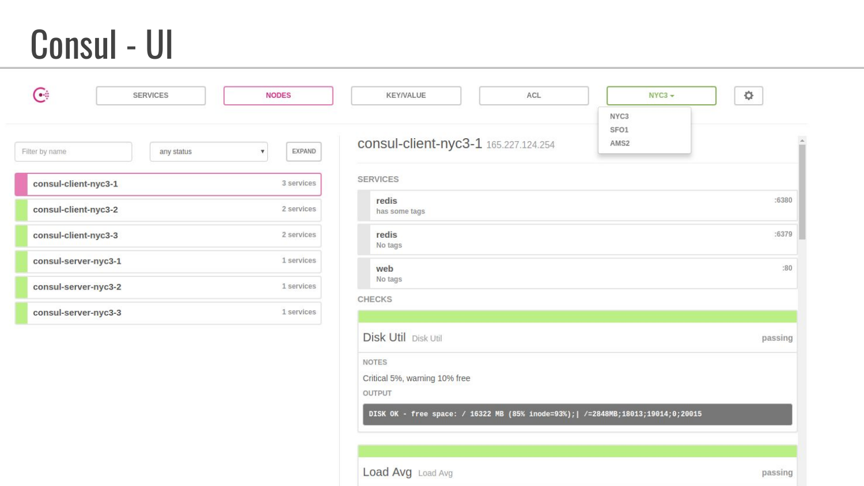Click the SERVICES section heading

(x=378, y=180)
